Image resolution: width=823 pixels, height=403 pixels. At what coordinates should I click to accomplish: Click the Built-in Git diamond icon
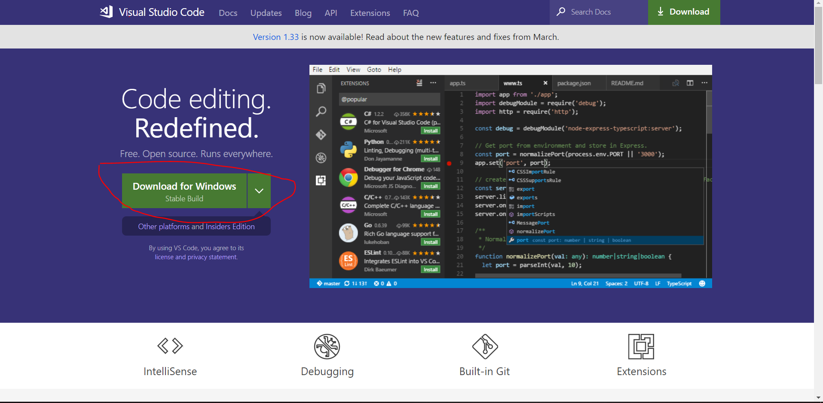pos(485,346)
